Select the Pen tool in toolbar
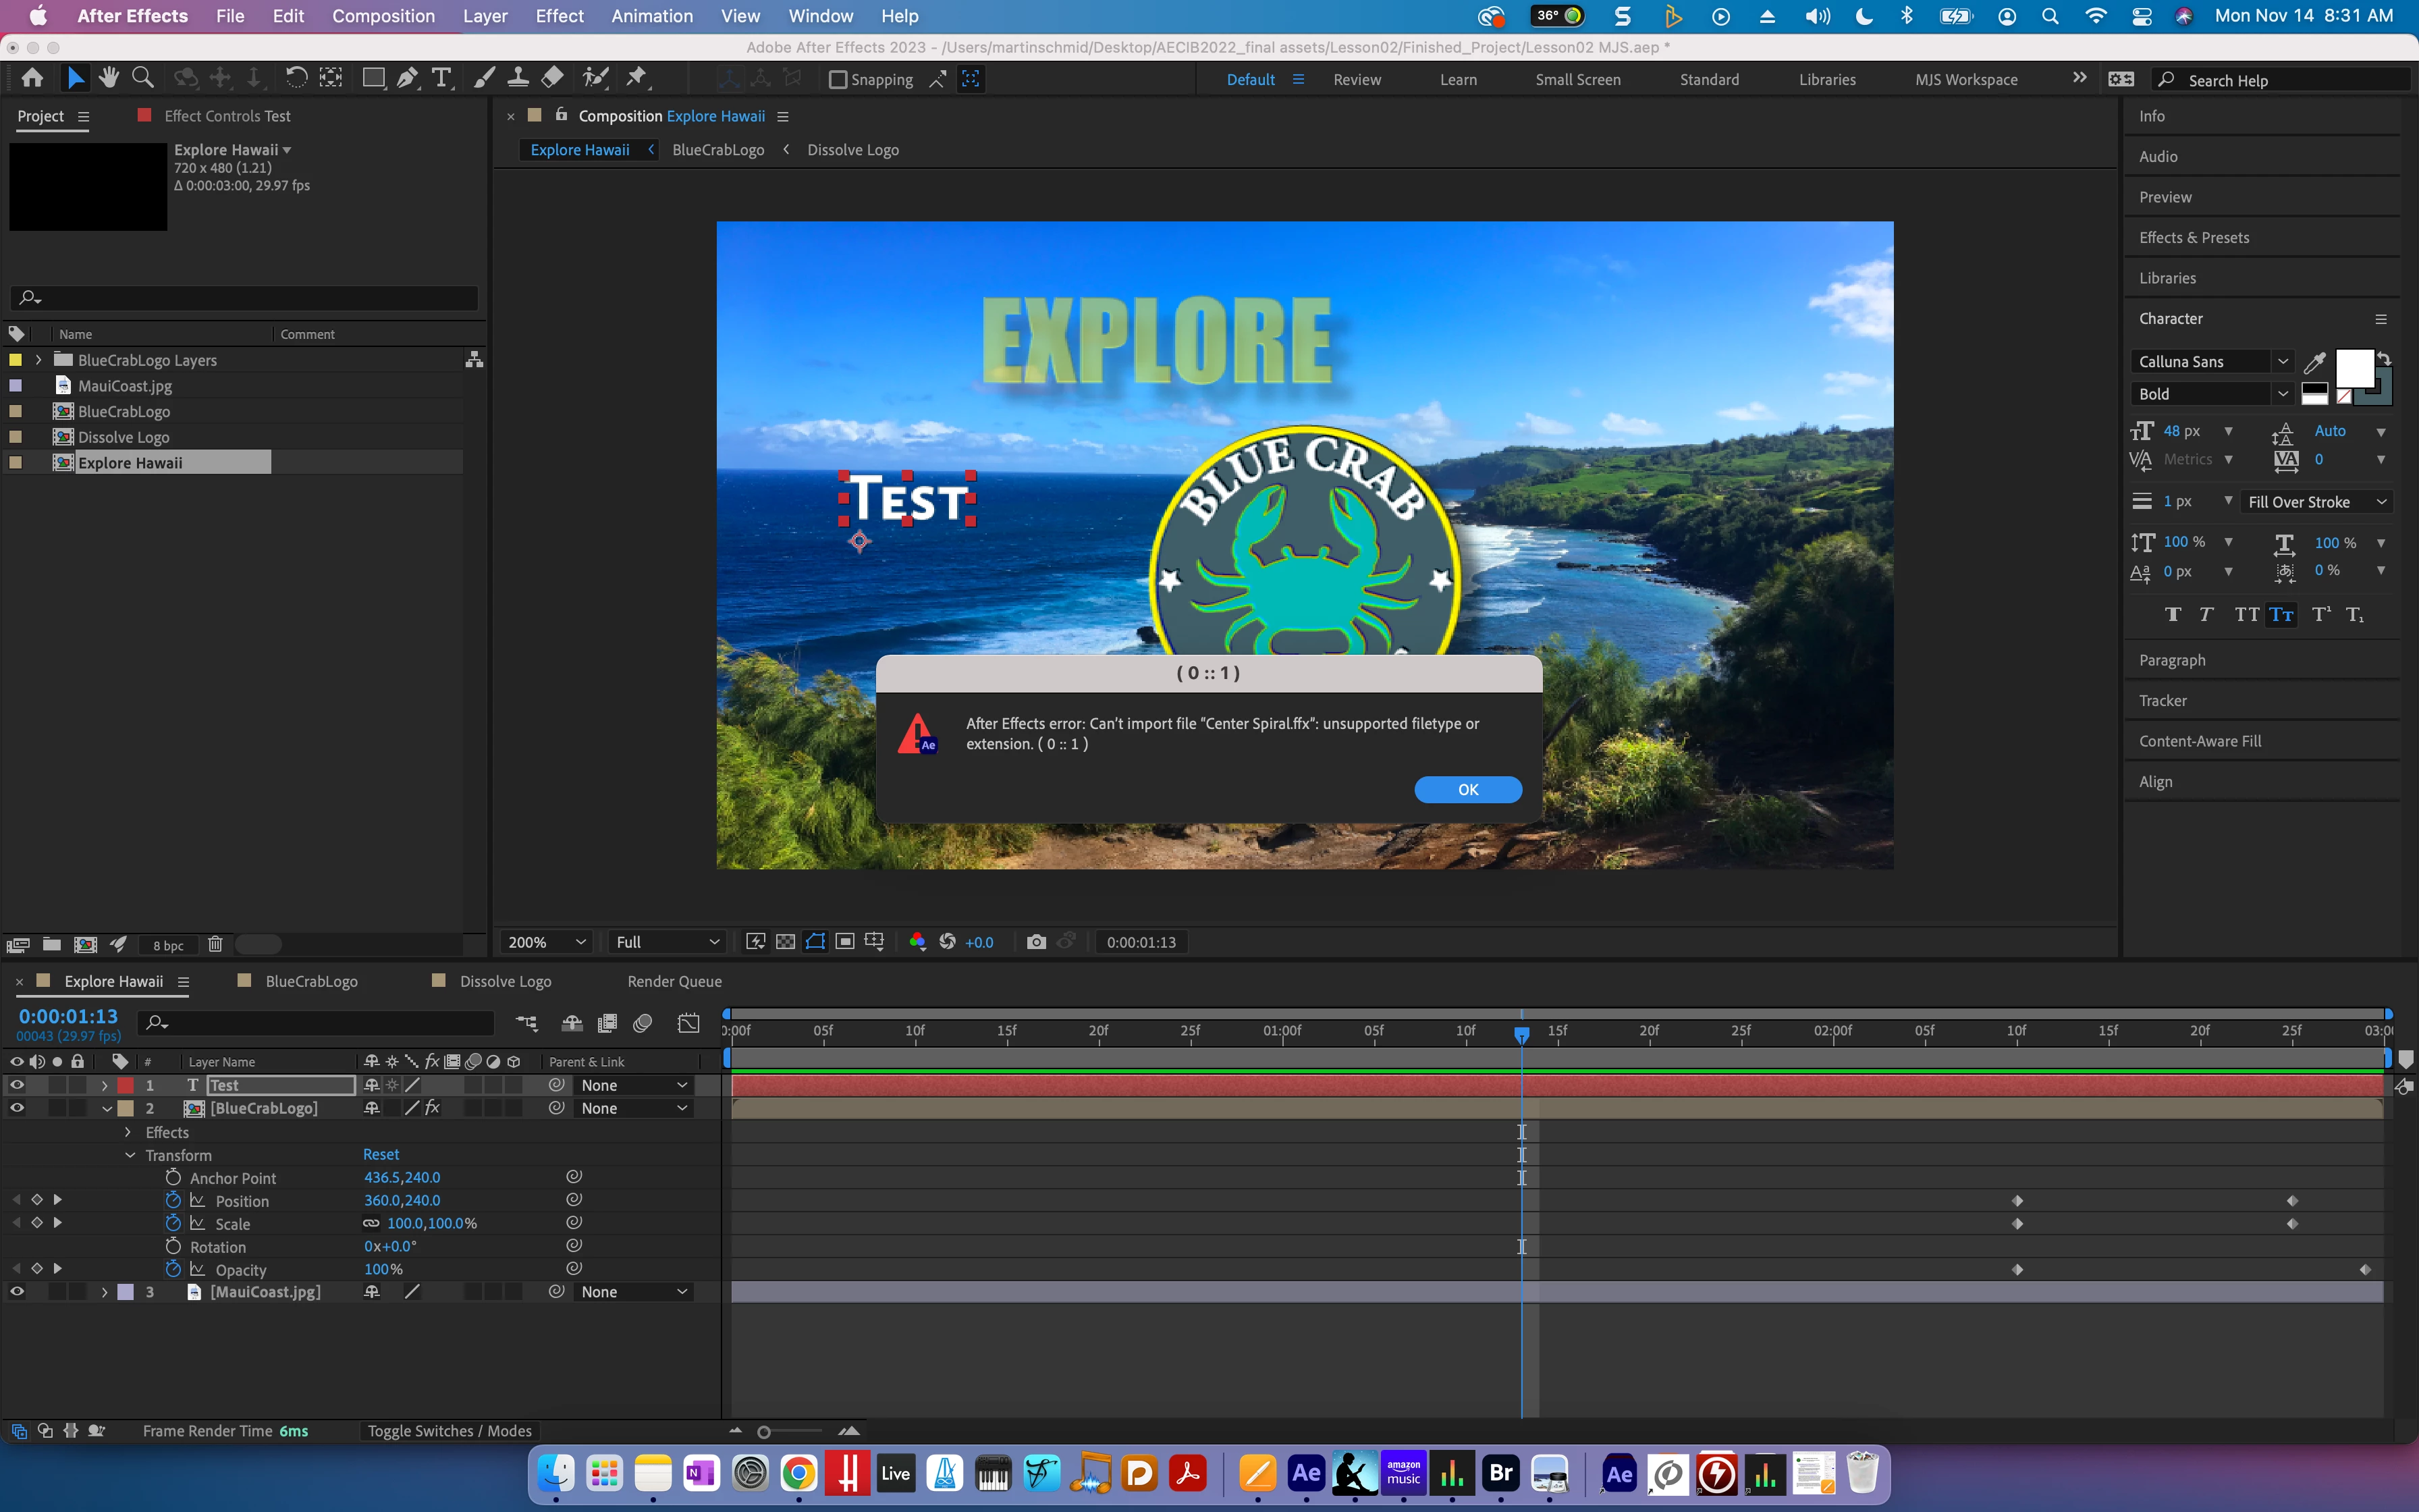2419x1512 pixels. (x=407, y=78)
